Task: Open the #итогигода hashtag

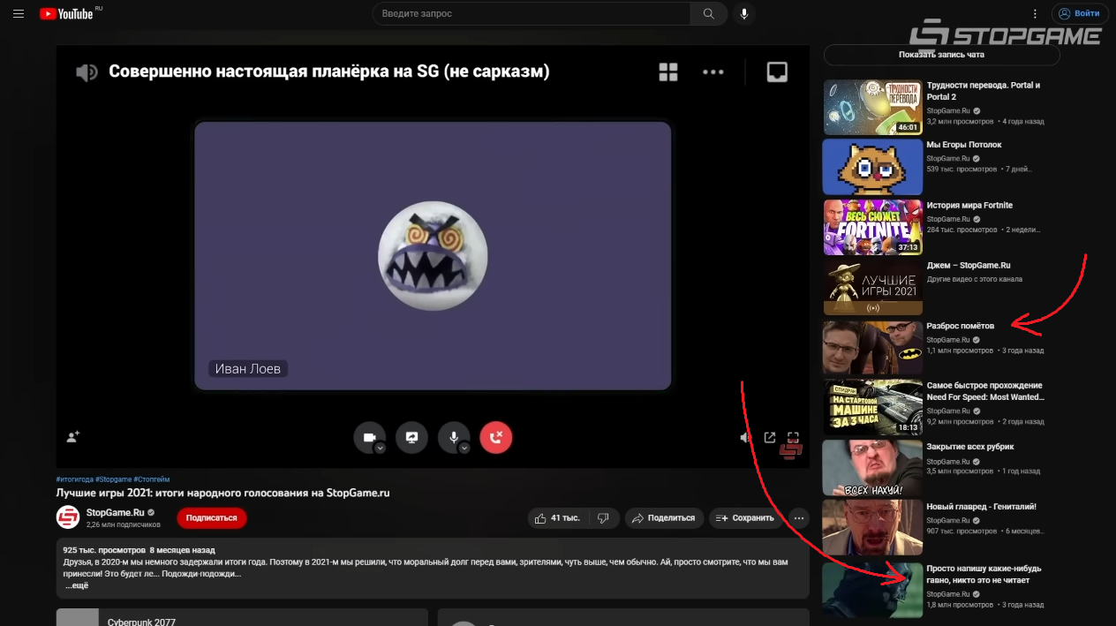Action: point(75,479)
